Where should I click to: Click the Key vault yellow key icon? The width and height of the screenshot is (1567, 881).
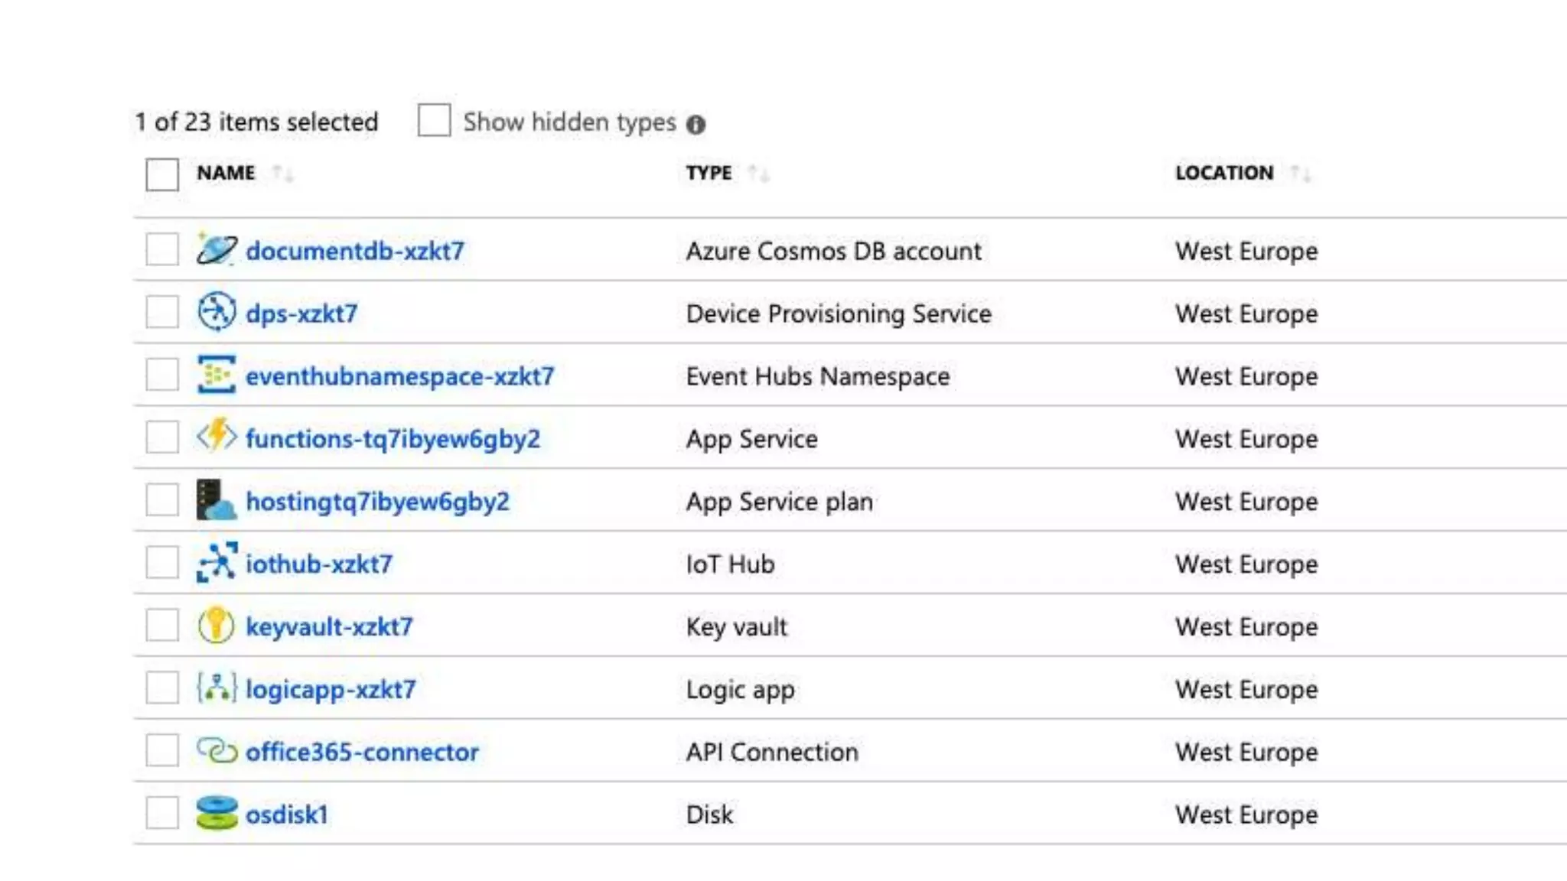point(217,626)
